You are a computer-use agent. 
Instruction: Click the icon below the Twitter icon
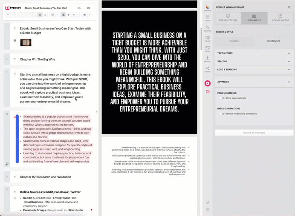[x=208, y=210]
